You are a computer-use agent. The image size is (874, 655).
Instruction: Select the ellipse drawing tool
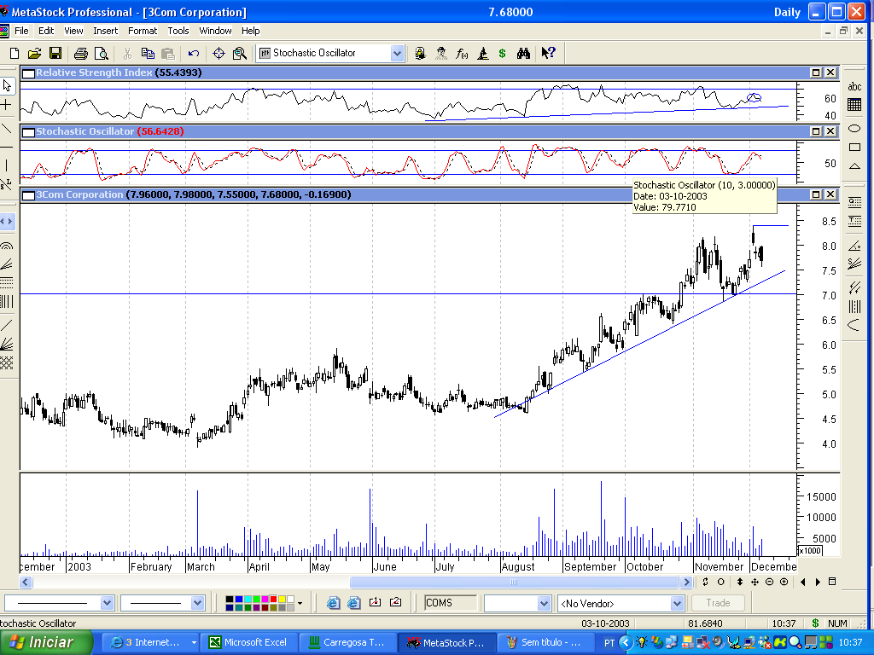pyautogui.click(x=854, y=129)
